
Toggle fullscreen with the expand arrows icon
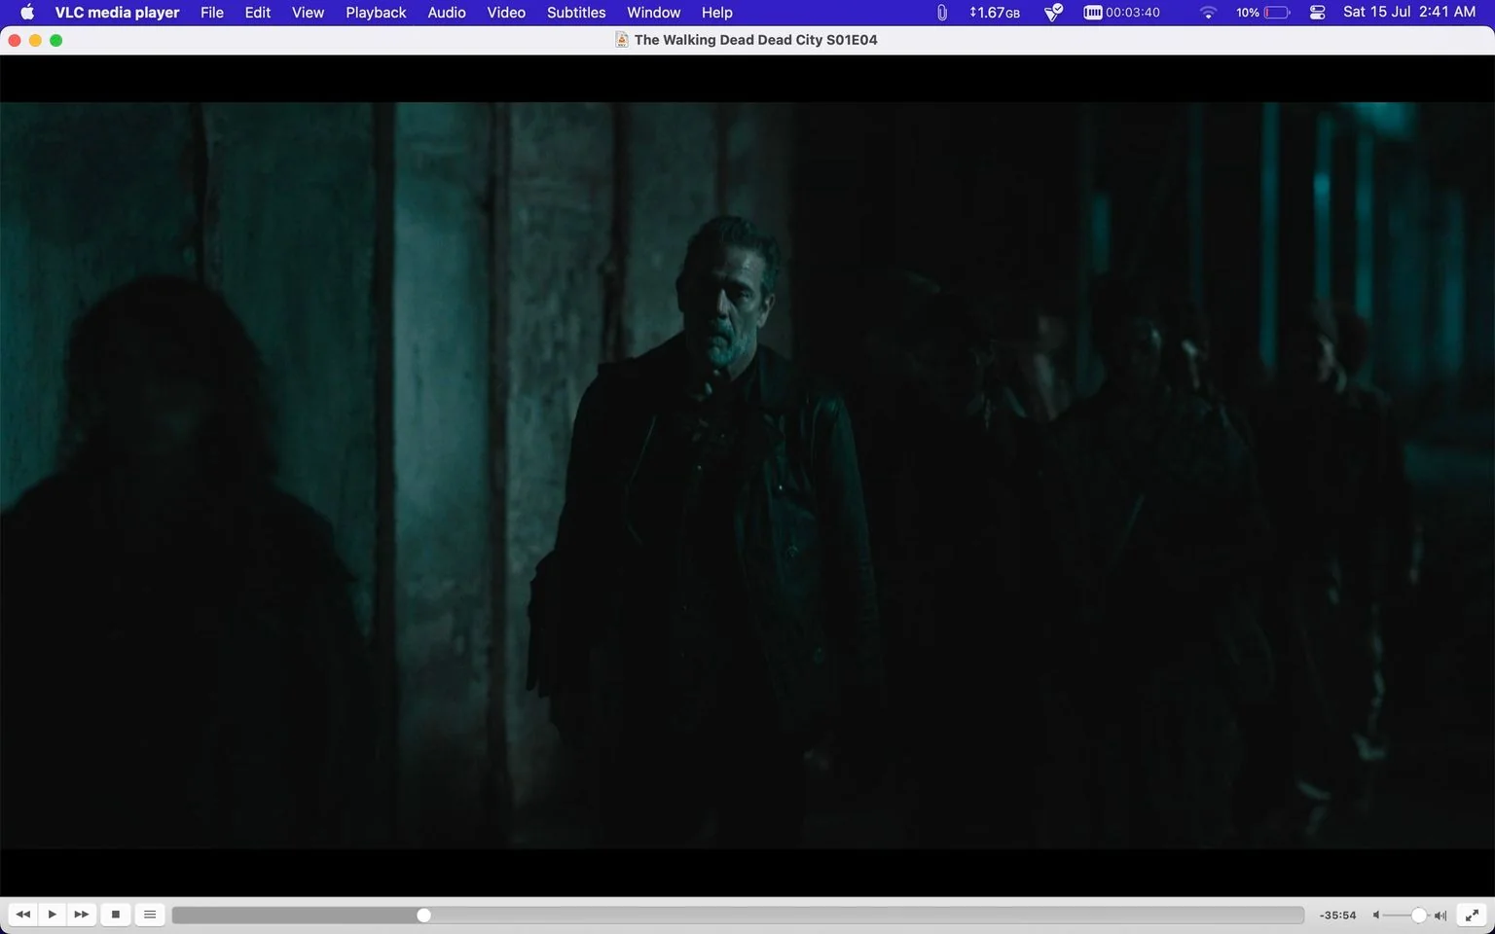pyautogui.click(x=1473, y=915)
